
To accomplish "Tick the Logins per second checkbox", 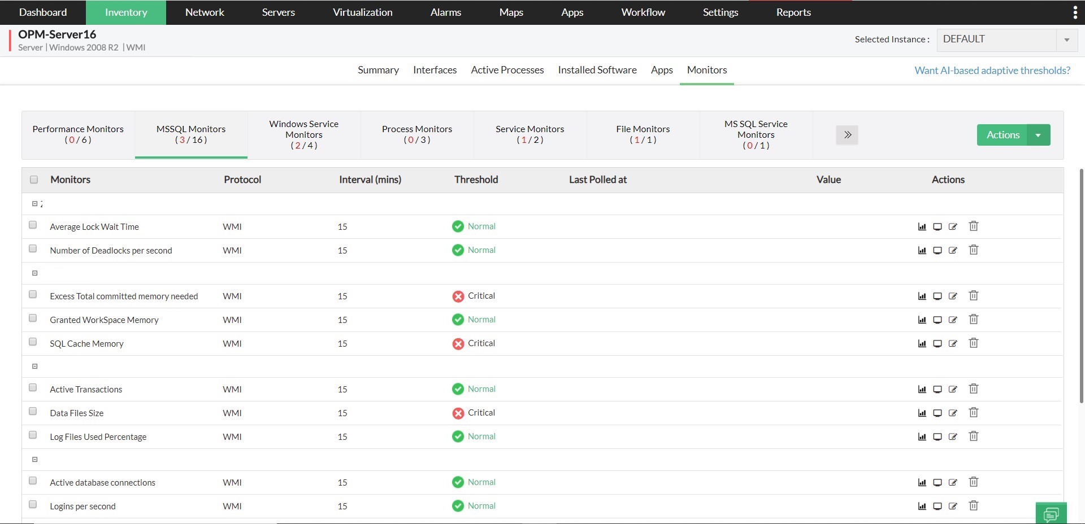I will click(33, 505).
